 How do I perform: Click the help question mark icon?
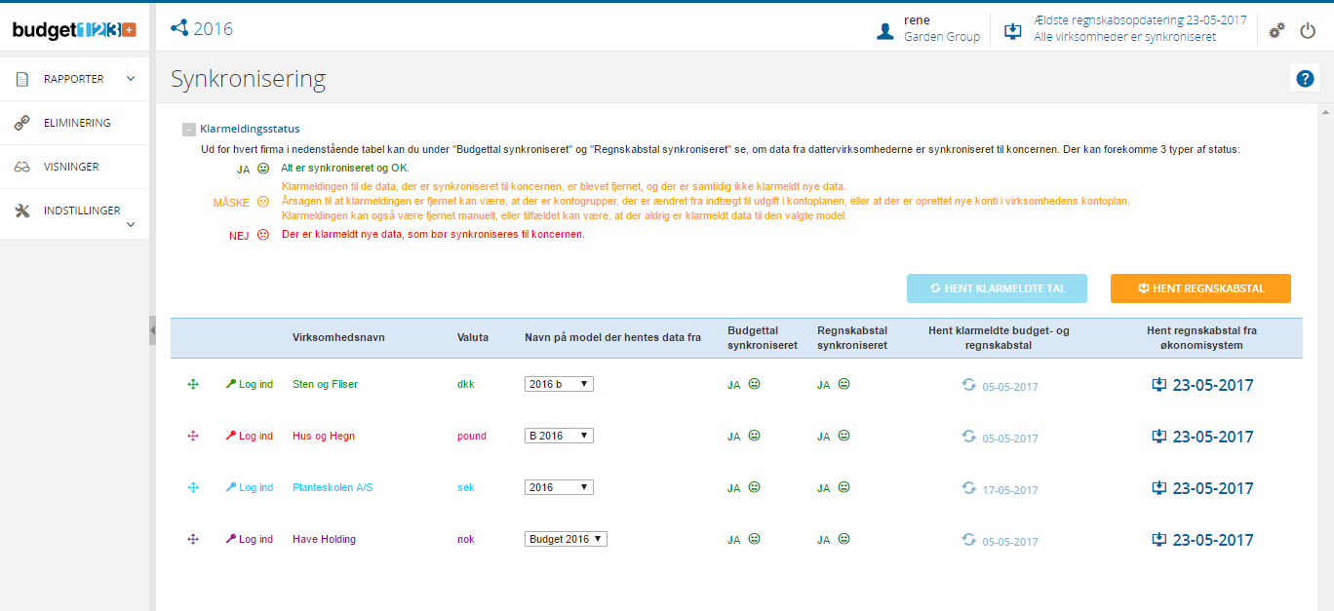pos(1304,79)
